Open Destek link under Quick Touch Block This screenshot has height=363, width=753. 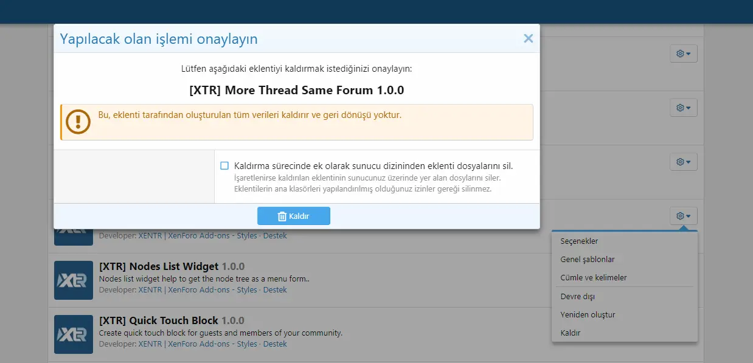click(275, 344)
